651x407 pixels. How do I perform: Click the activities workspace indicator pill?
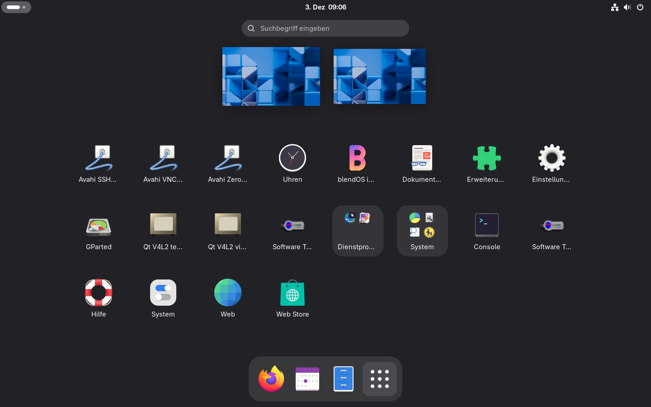(x=16, y=7)
